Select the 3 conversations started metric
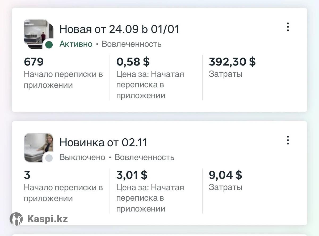Screen dimensions: 319x236 pos(27,175)
